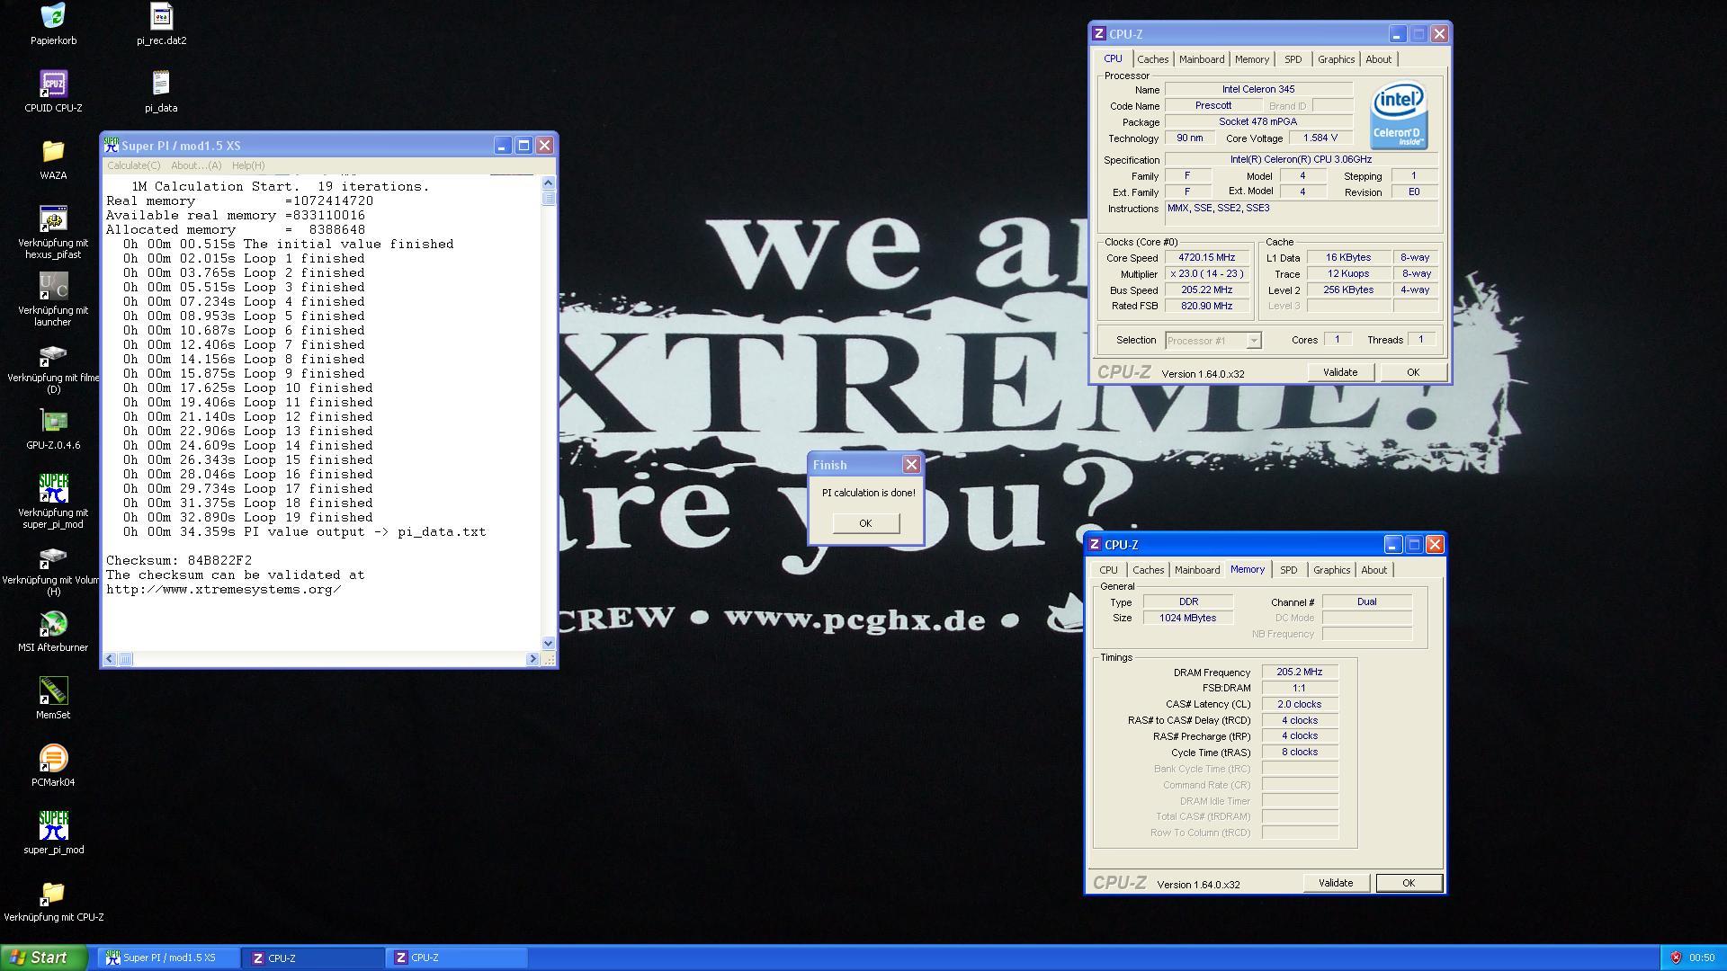Click the lower CPU-Z window's Z title icon
Viewport: 1727px width, 971px height.
(1094, 544)
